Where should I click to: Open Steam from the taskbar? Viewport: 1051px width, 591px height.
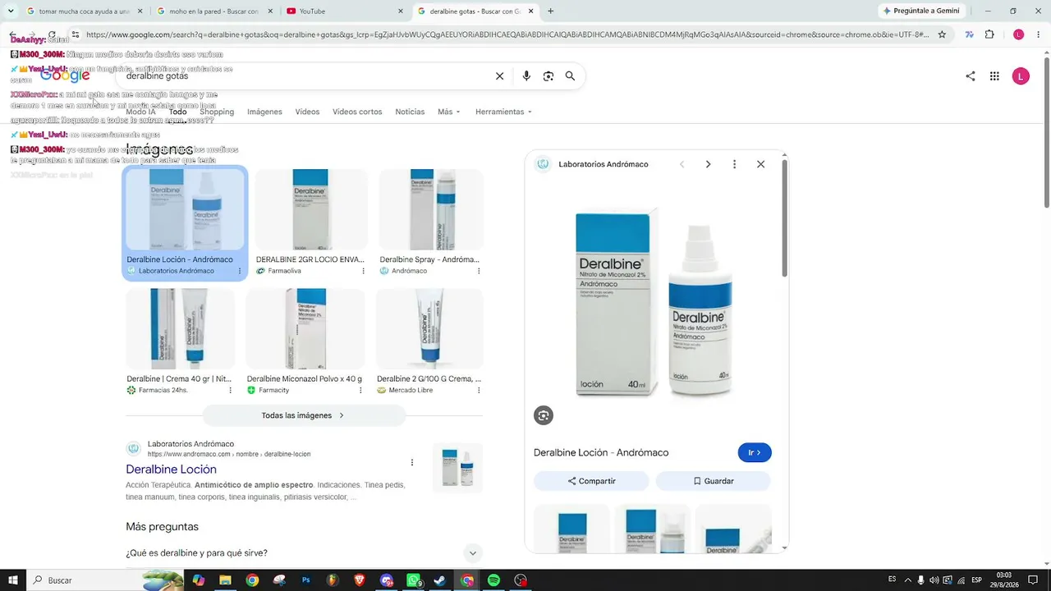coord(439,580)
